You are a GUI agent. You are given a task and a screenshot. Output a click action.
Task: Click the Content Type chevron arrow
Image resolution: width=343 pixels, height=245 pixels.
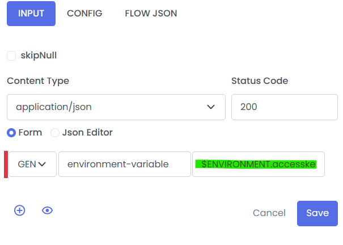[x=211, y=107]
